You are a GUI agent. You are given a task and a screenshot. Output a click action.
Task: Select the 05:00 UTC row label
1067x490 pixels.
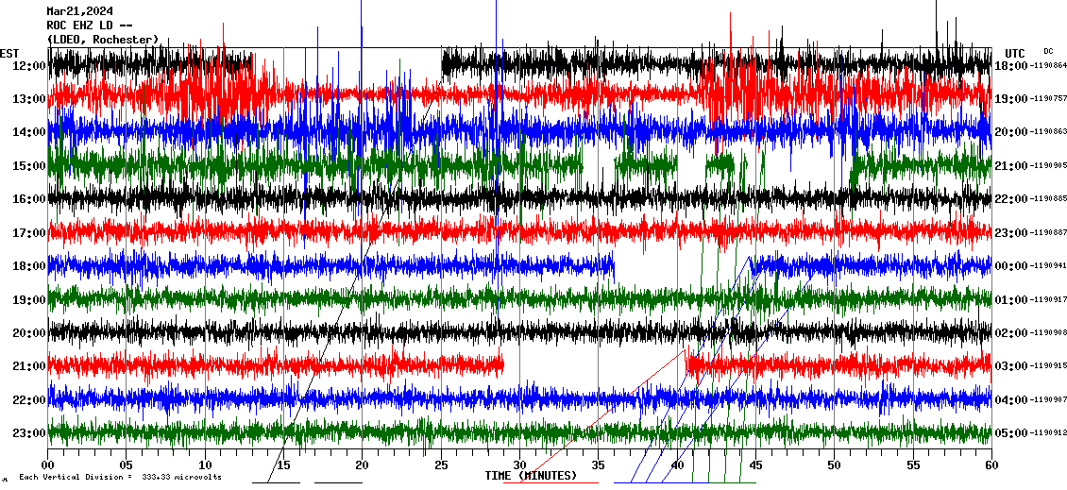pos(1011,433)
